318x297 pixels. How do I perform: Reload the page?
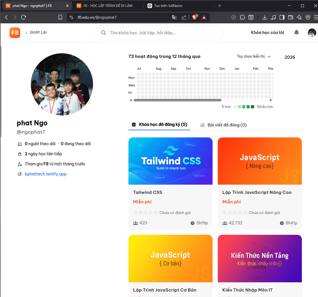coord(24,18)
